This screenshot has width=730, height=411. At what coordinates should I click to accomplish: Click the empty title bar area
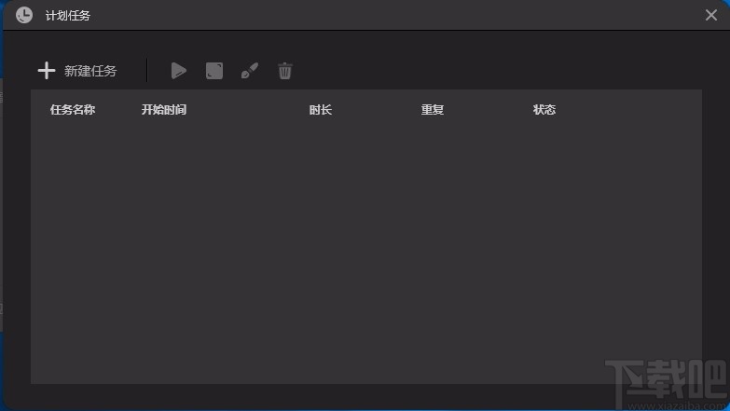click(x=395, y=15)
